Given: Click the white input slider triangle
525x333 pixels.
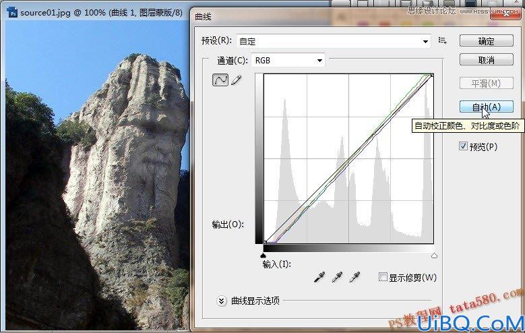Looking at the screenshot, I should [434, 255].
